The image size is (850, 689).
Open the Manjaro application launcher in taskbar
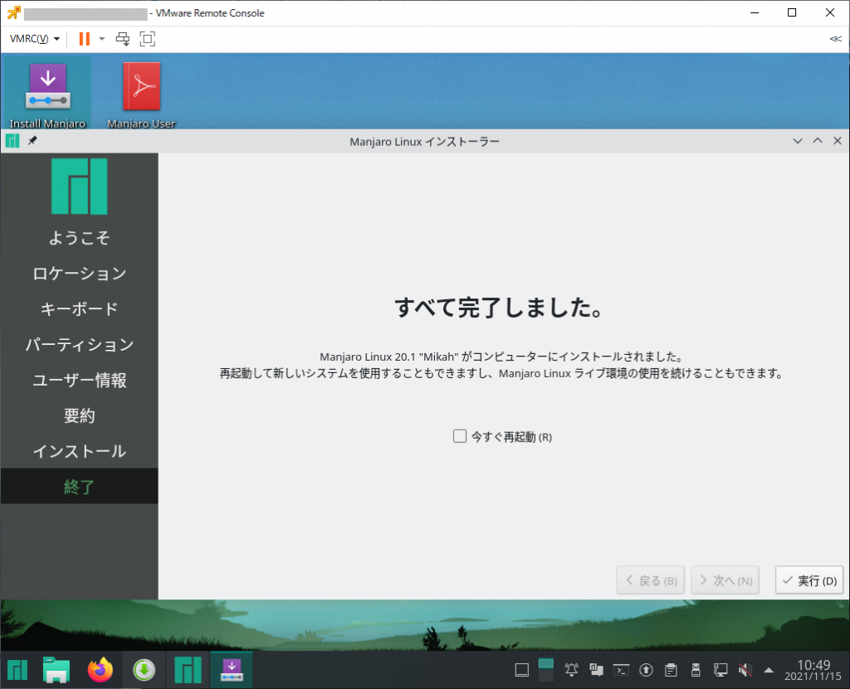[17, 670]
